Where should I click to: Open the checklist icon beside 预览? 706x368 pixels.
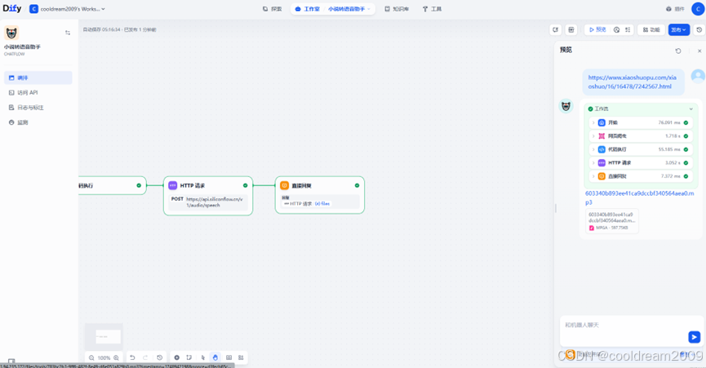(628, 29)
